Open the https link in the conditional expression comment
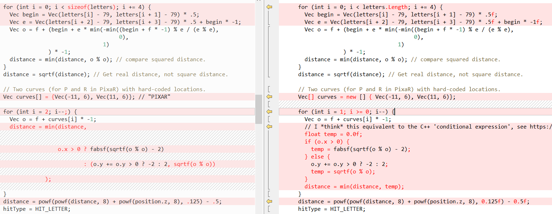The height and width of the screenshot is (214, 552). [542, 126]
